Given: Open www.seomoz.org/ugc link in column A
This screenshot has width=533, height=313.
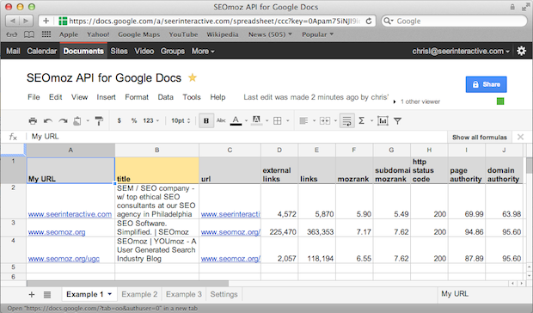Looking at the screenshot, I should pos(64,259).
